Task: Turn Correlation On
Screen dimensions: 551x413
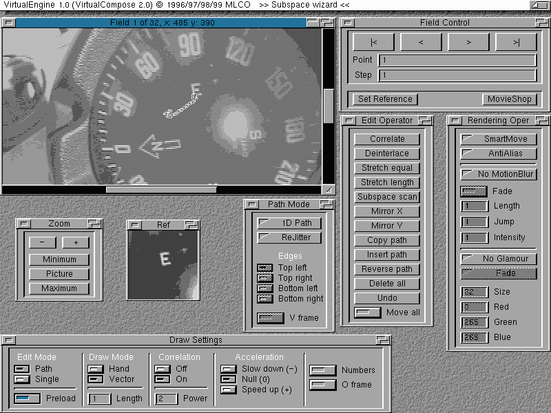Action: (x=163, y=379)
